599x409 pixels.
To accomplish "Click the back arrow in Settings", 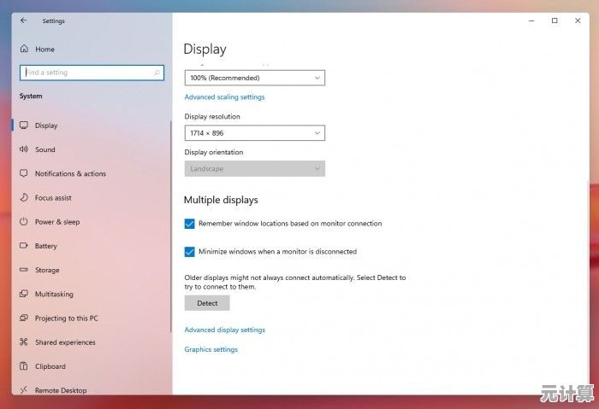I will click(23, 20).
